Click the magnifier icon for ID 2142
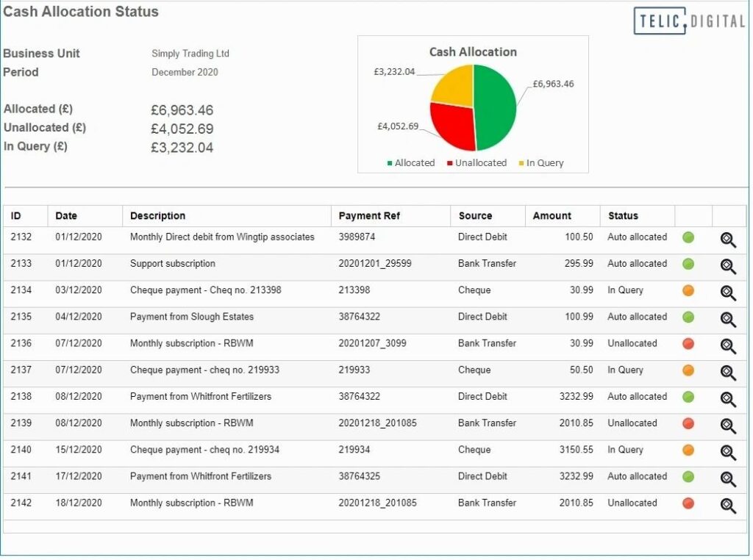The width and height of the screenshot is (753, 560). [727, 506]
